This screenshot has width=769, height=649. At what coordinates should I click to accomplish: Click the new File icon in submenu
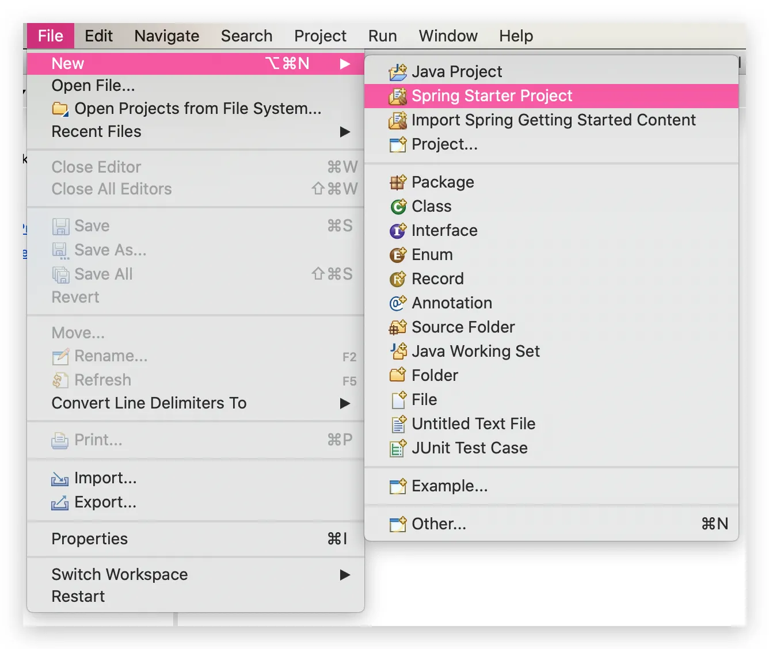(x=398, y=400)
